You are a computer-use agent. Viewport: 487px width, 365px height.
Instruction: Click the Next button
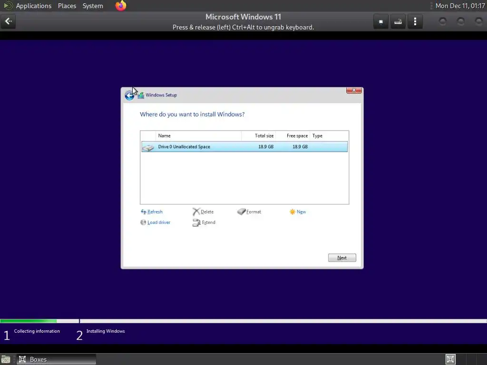[x=342, y=258]
